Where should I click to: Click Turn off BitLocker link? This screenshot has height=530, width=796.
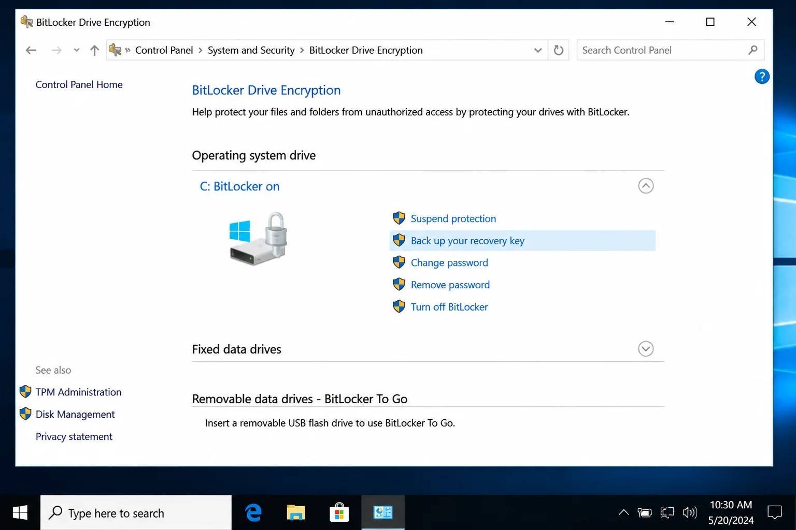[449, 307]
